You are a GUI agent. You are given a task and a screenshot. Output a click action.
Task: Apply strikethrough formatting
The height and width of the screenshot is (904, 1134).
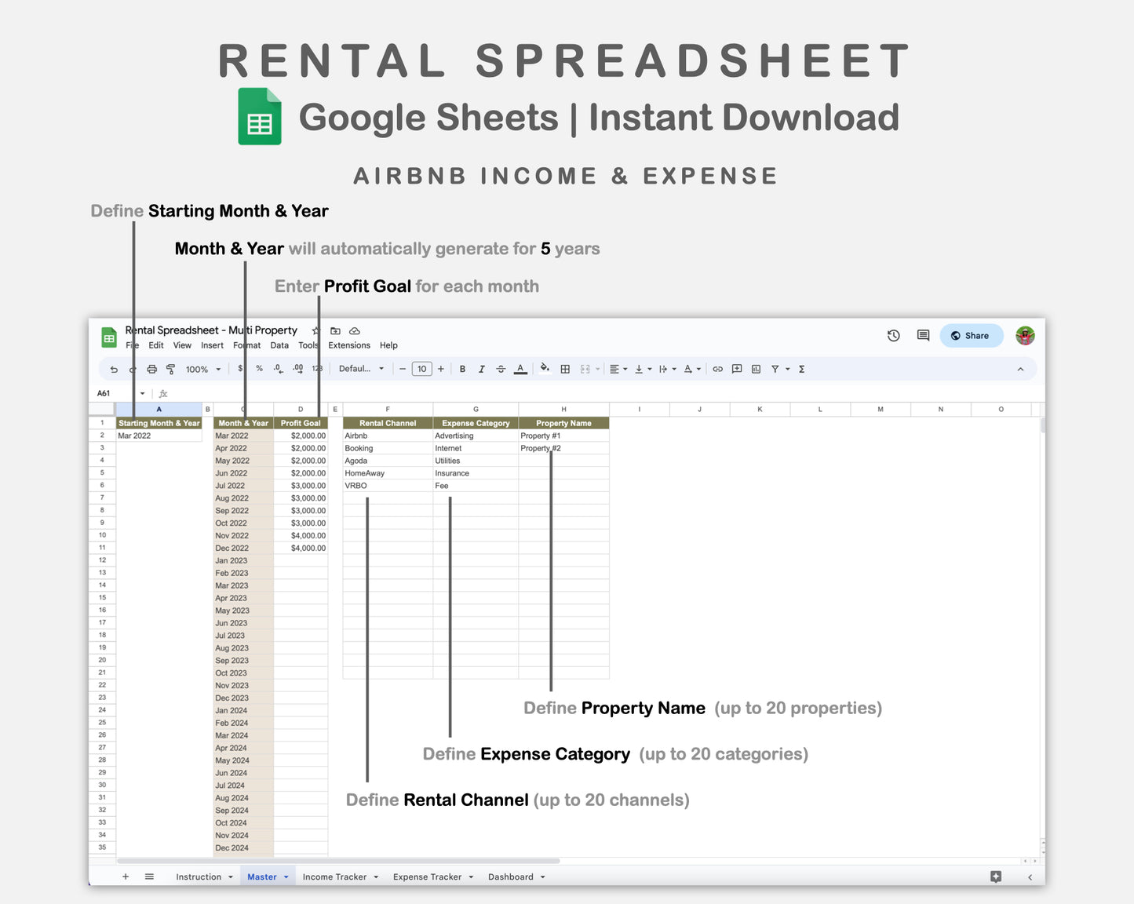[x=501, y=368]
